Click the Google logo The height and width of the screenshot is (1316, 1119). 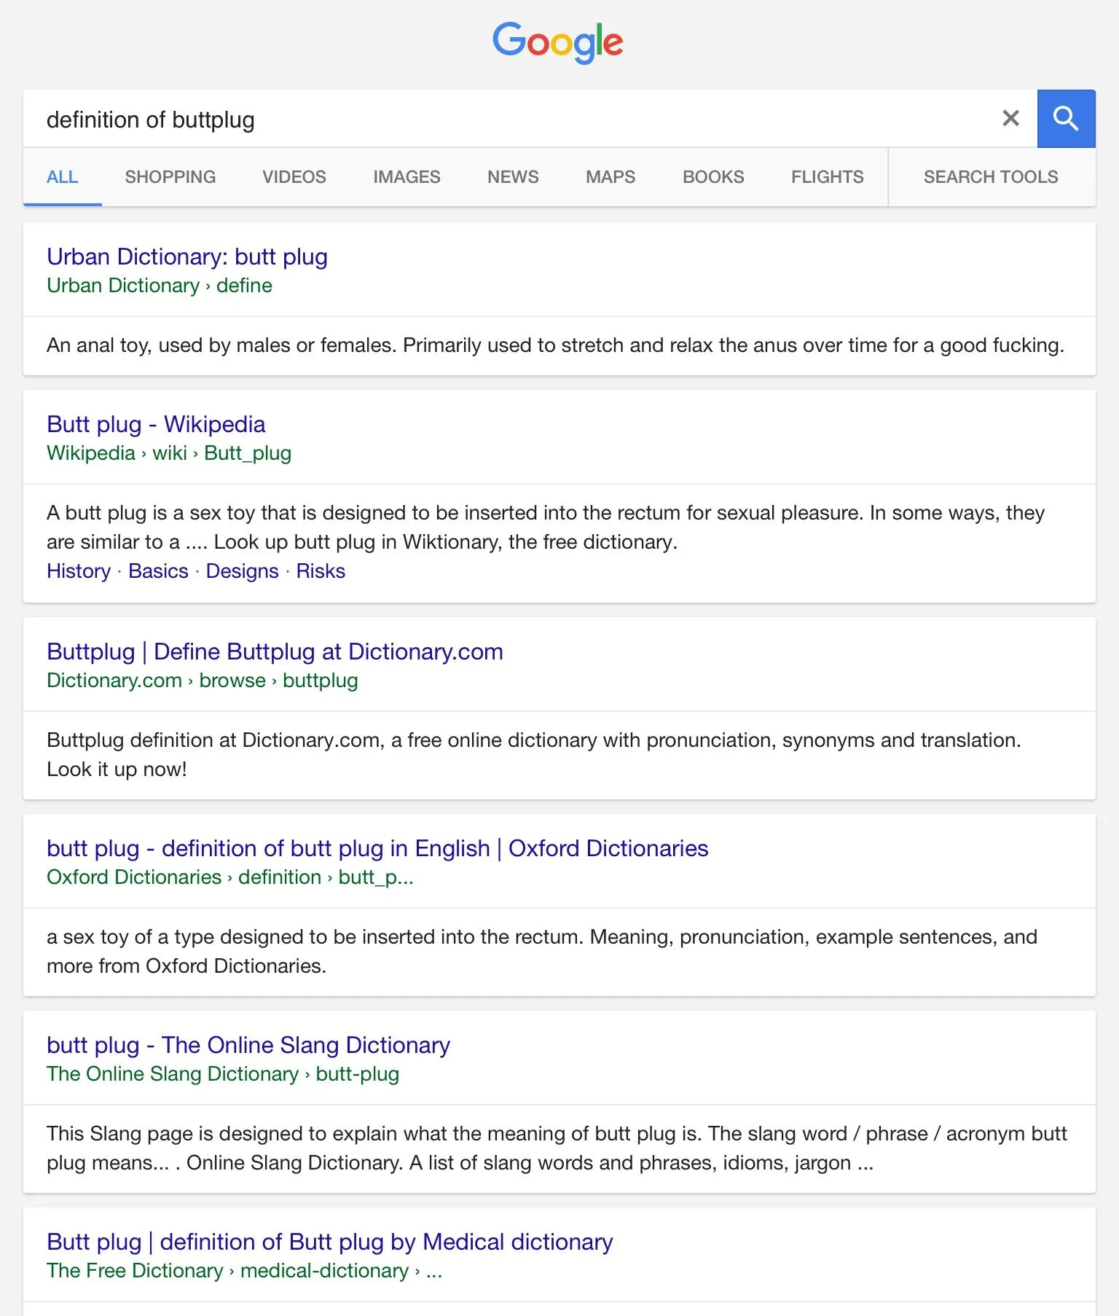click(x=558, y=42)
